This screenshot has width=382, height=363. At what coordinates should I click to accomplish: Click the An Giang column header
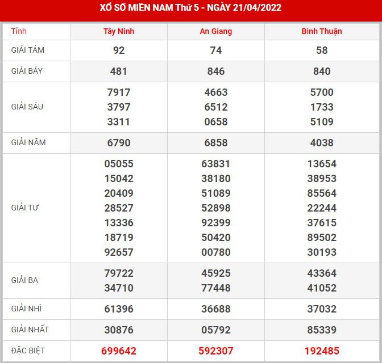[x=216, y=31]
